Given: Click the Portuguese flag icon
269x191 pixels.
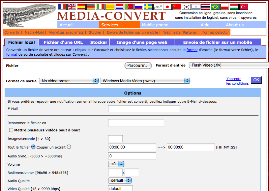Looking at the screenshot, I should tap(129, 7).
